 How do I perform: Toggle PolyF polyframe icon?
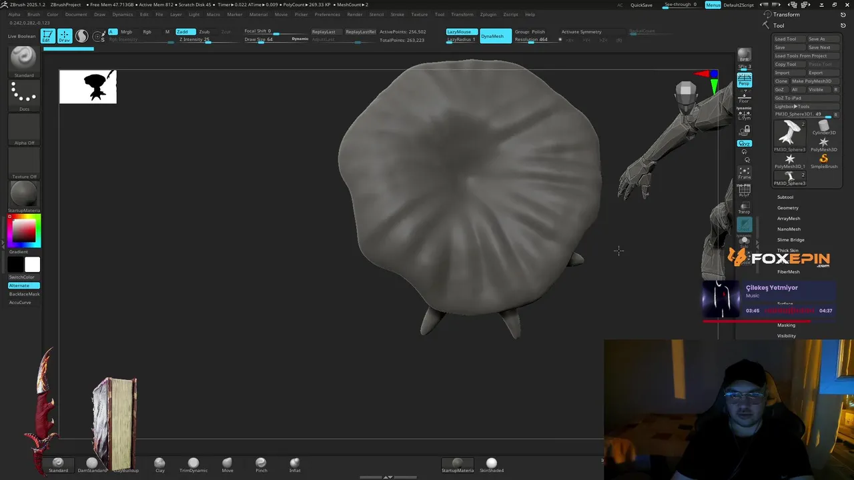[x=744, y=191]
